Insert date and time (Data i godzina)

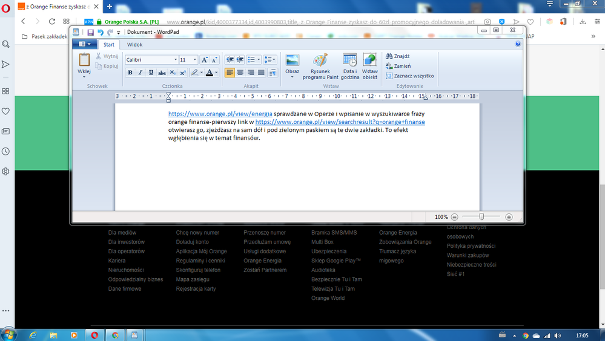[x=349, y=61]
